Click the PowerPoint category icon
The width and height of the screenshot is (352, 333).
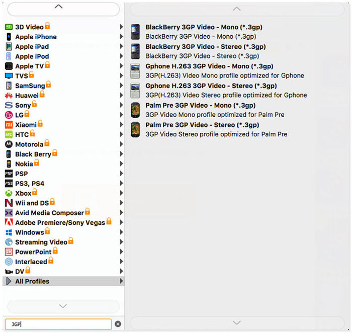[9, 252]
